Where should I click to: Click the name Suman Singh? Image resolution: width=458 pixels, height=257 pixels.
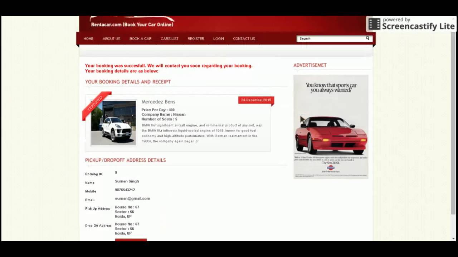pyautogui.click(x=127, y=181)
